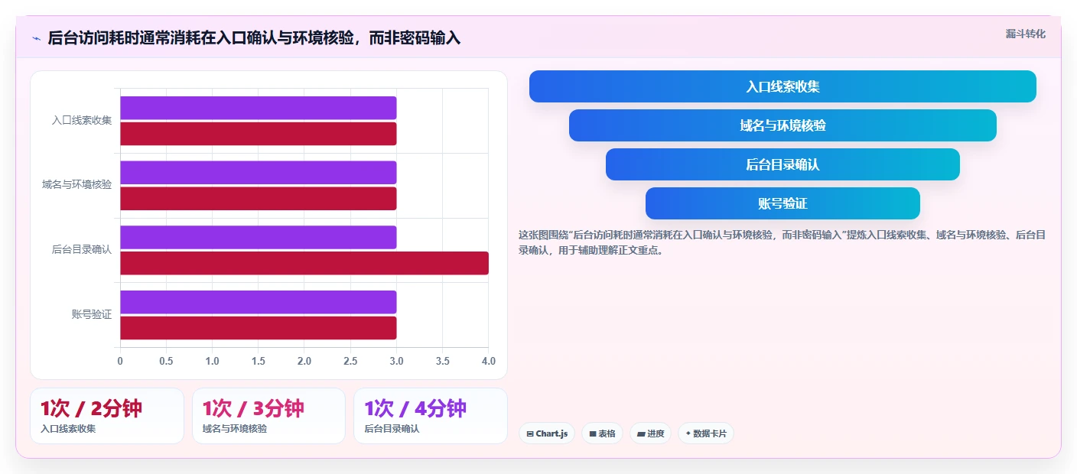This screenshot has width=1077, height=474.
Task: Click the 0 tick on the x-axis
Action: click(x=120, y=361)
